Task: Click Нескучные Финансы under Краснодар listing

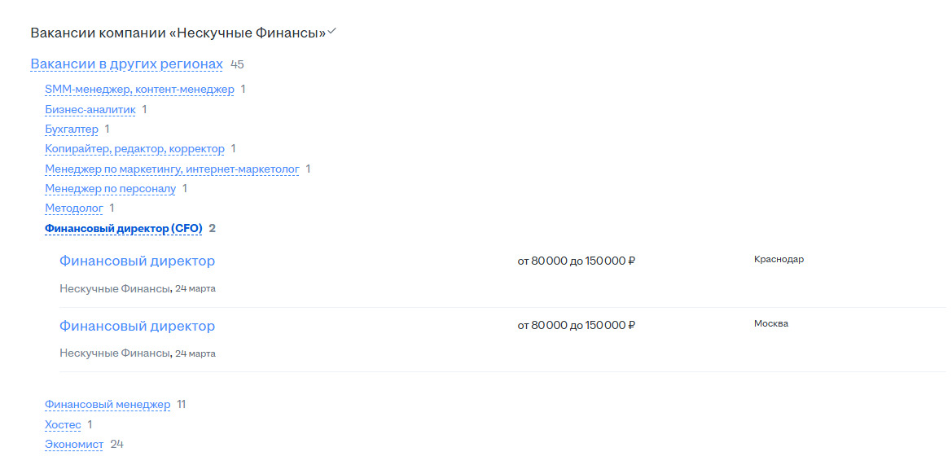Action: pos(115,288)
